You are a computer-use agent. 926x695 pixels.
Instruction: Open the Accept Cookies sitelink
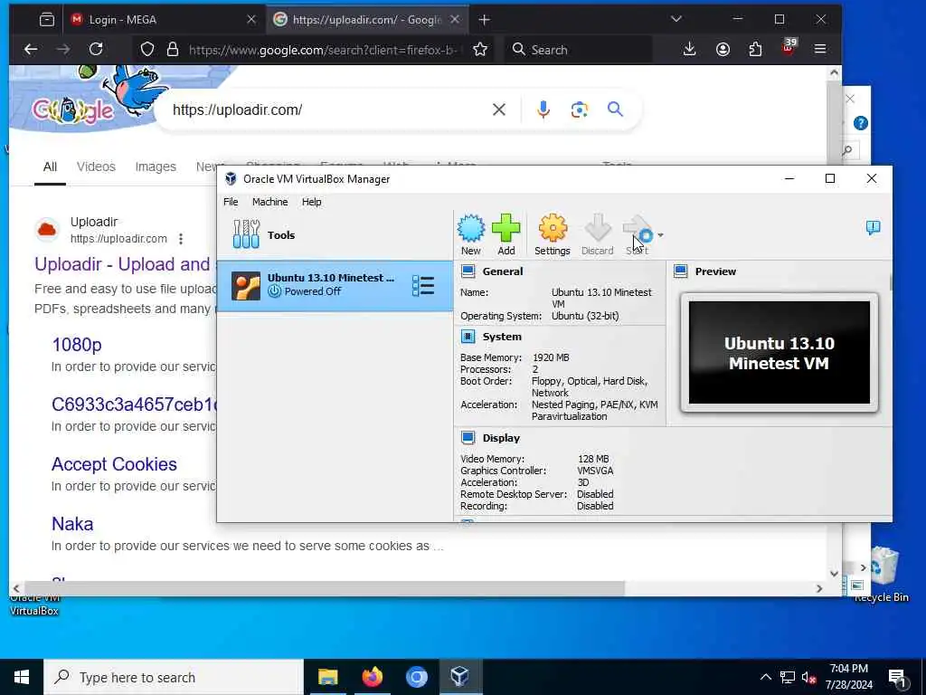point(114,464)
